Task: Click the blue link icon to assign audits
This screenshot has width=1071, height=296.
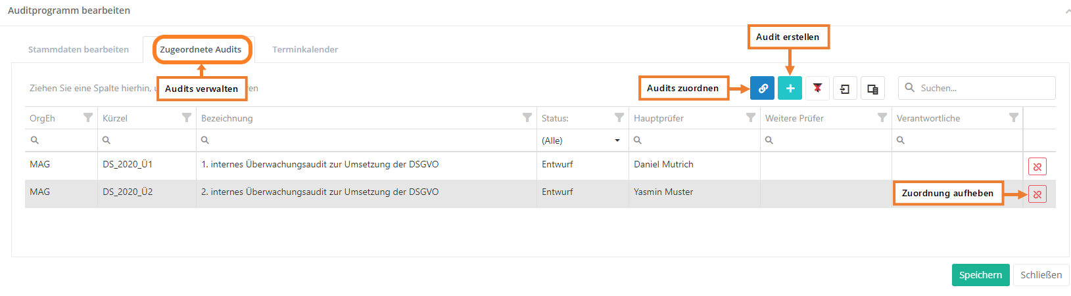Action: coord(762,88)
